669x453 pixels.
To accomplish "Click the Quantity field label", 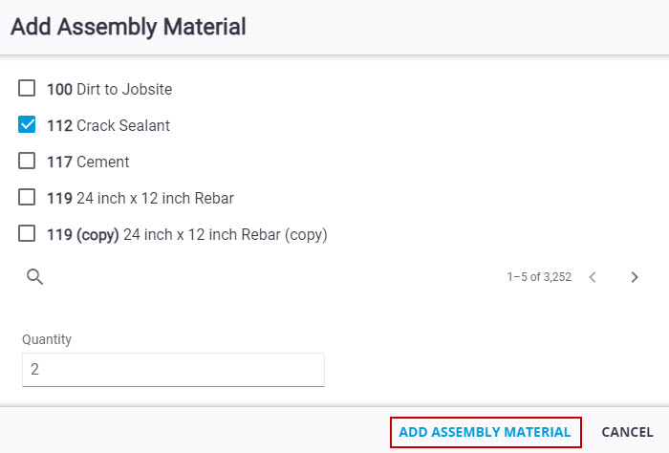I will (47, 339).
